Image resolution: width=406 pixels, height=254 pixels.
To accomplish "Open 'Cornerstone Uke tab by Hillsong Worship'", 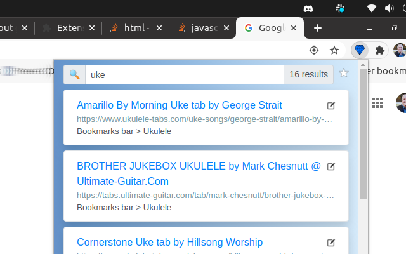I will tap(170, 242).
